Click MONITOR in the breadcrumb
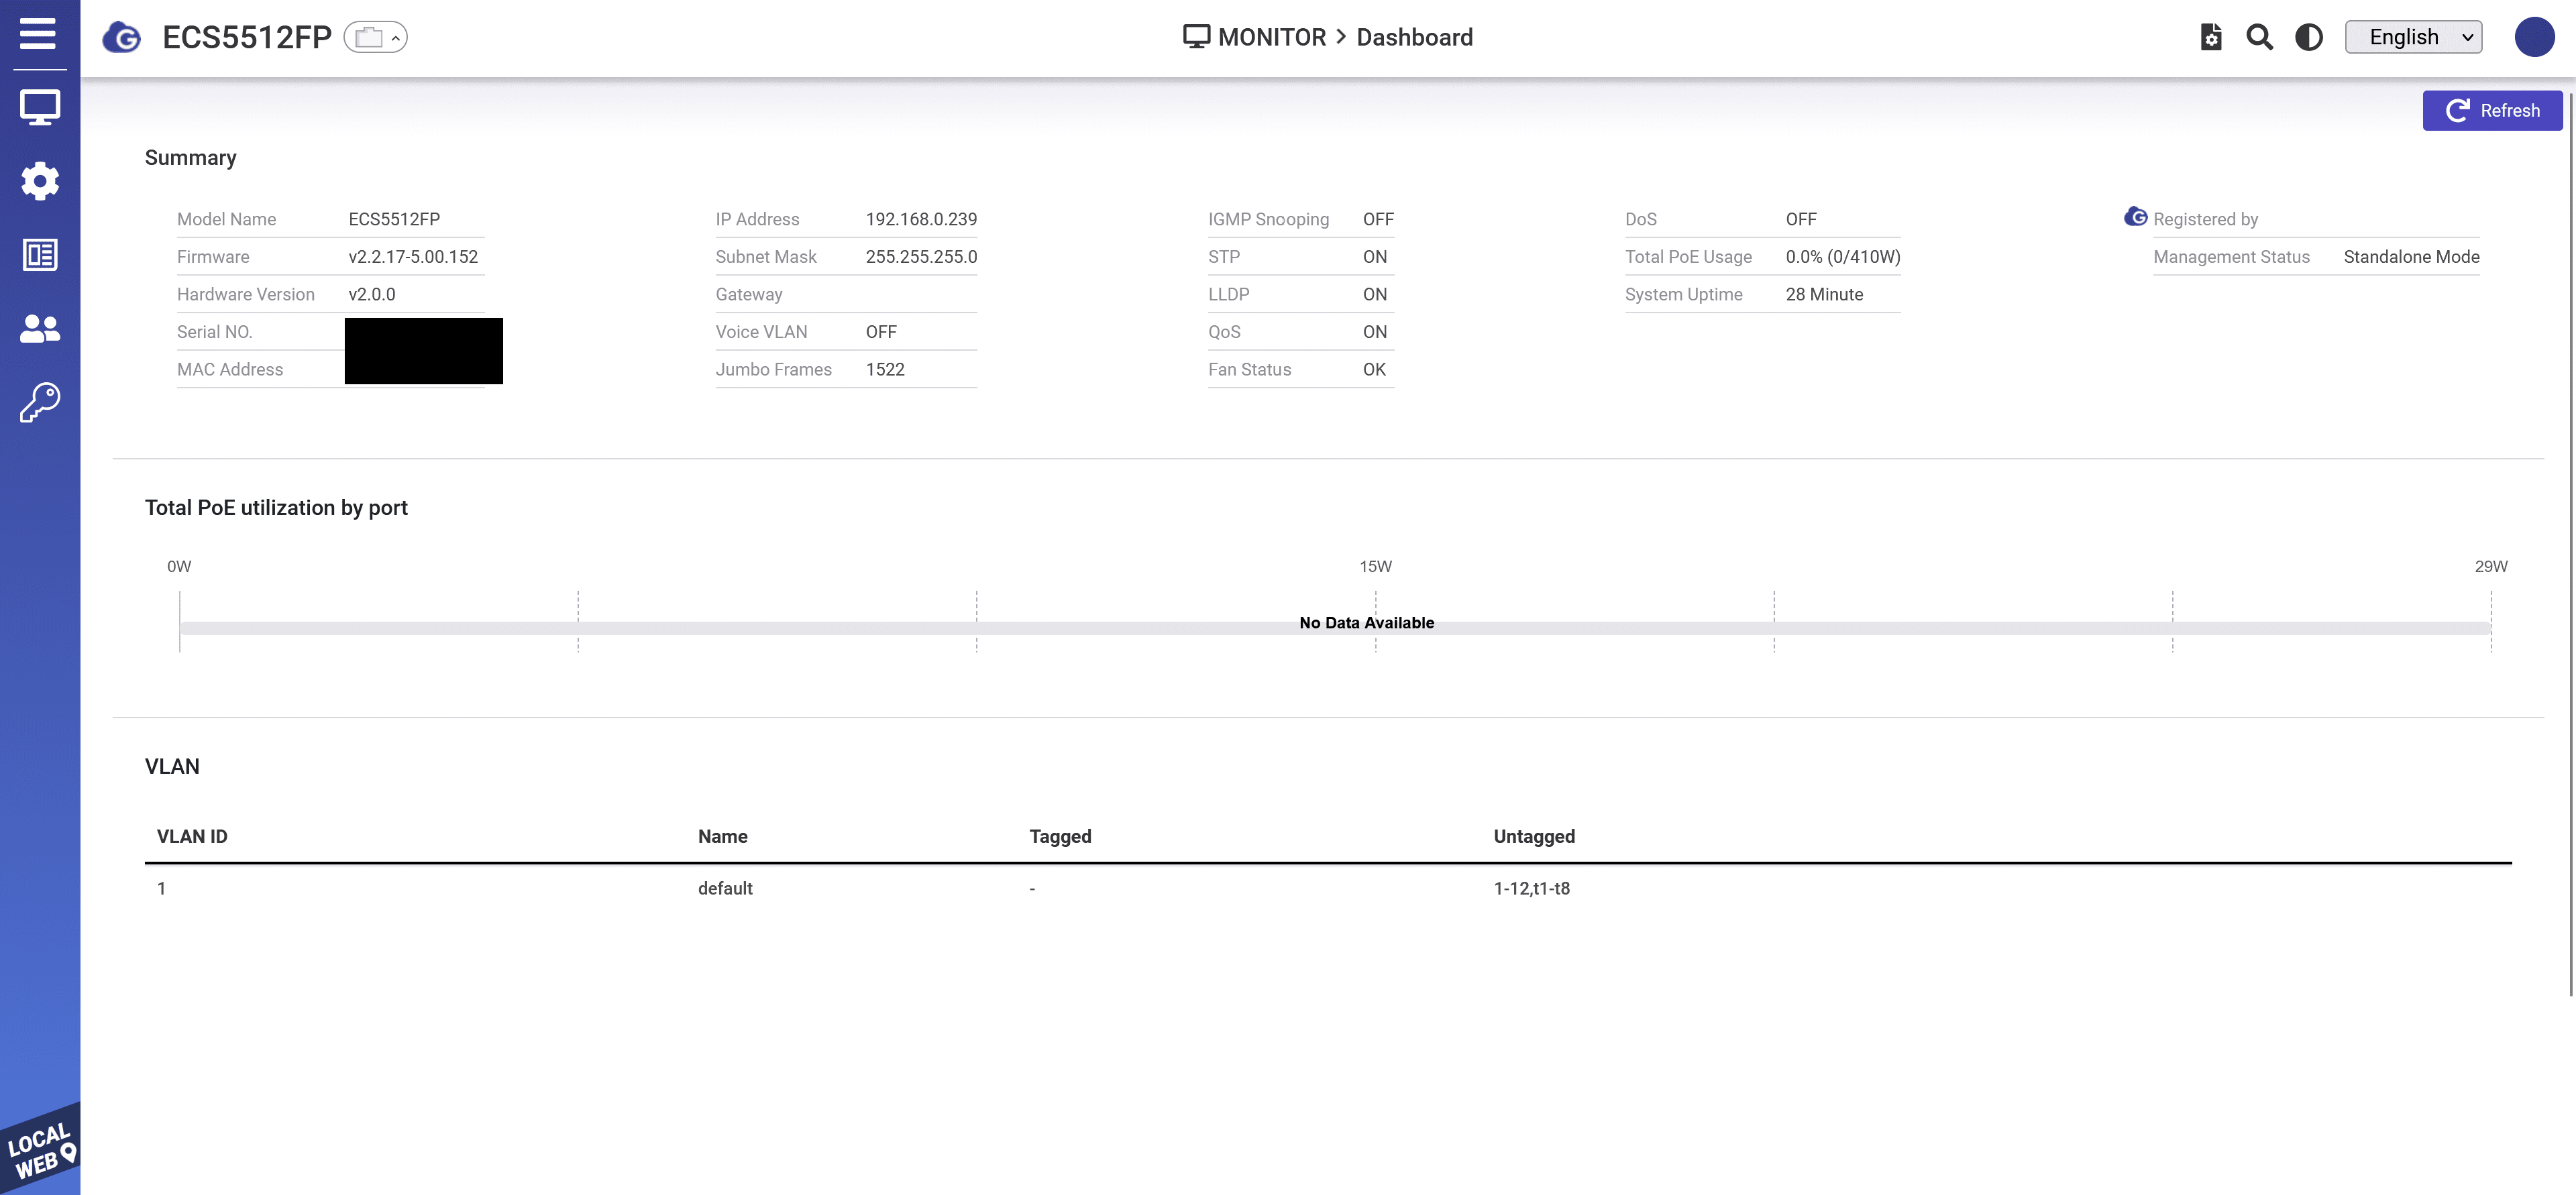 1271,38
